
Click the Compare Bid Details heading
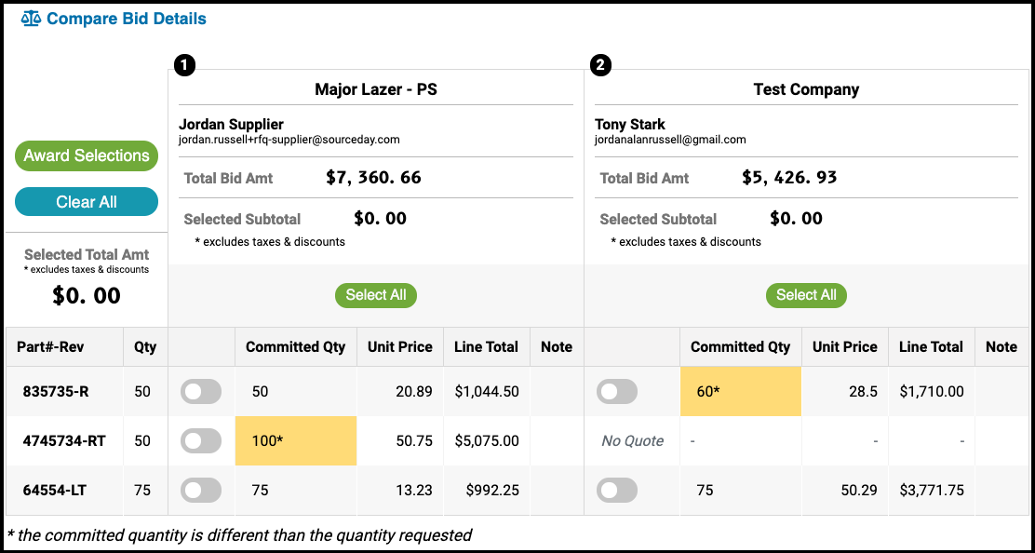(x=127, y=19)
